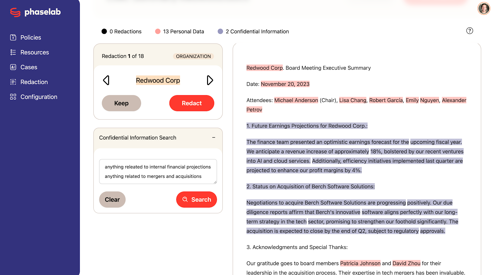The image size is (493, 275).
Task: Select highlighted name 'Patricia Johnson'
Action: 361,263
